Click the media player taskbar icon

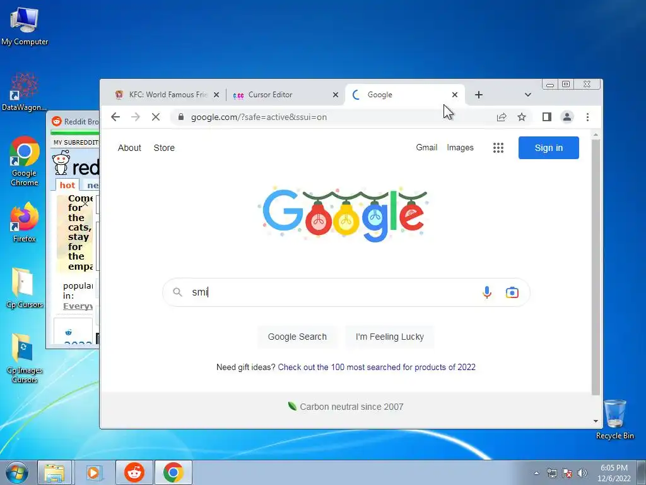[94, 472]
